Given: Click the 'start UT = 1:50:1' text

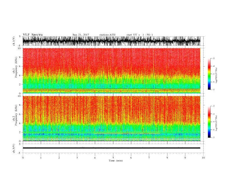Looking at the screenshot, I should 140,35.
